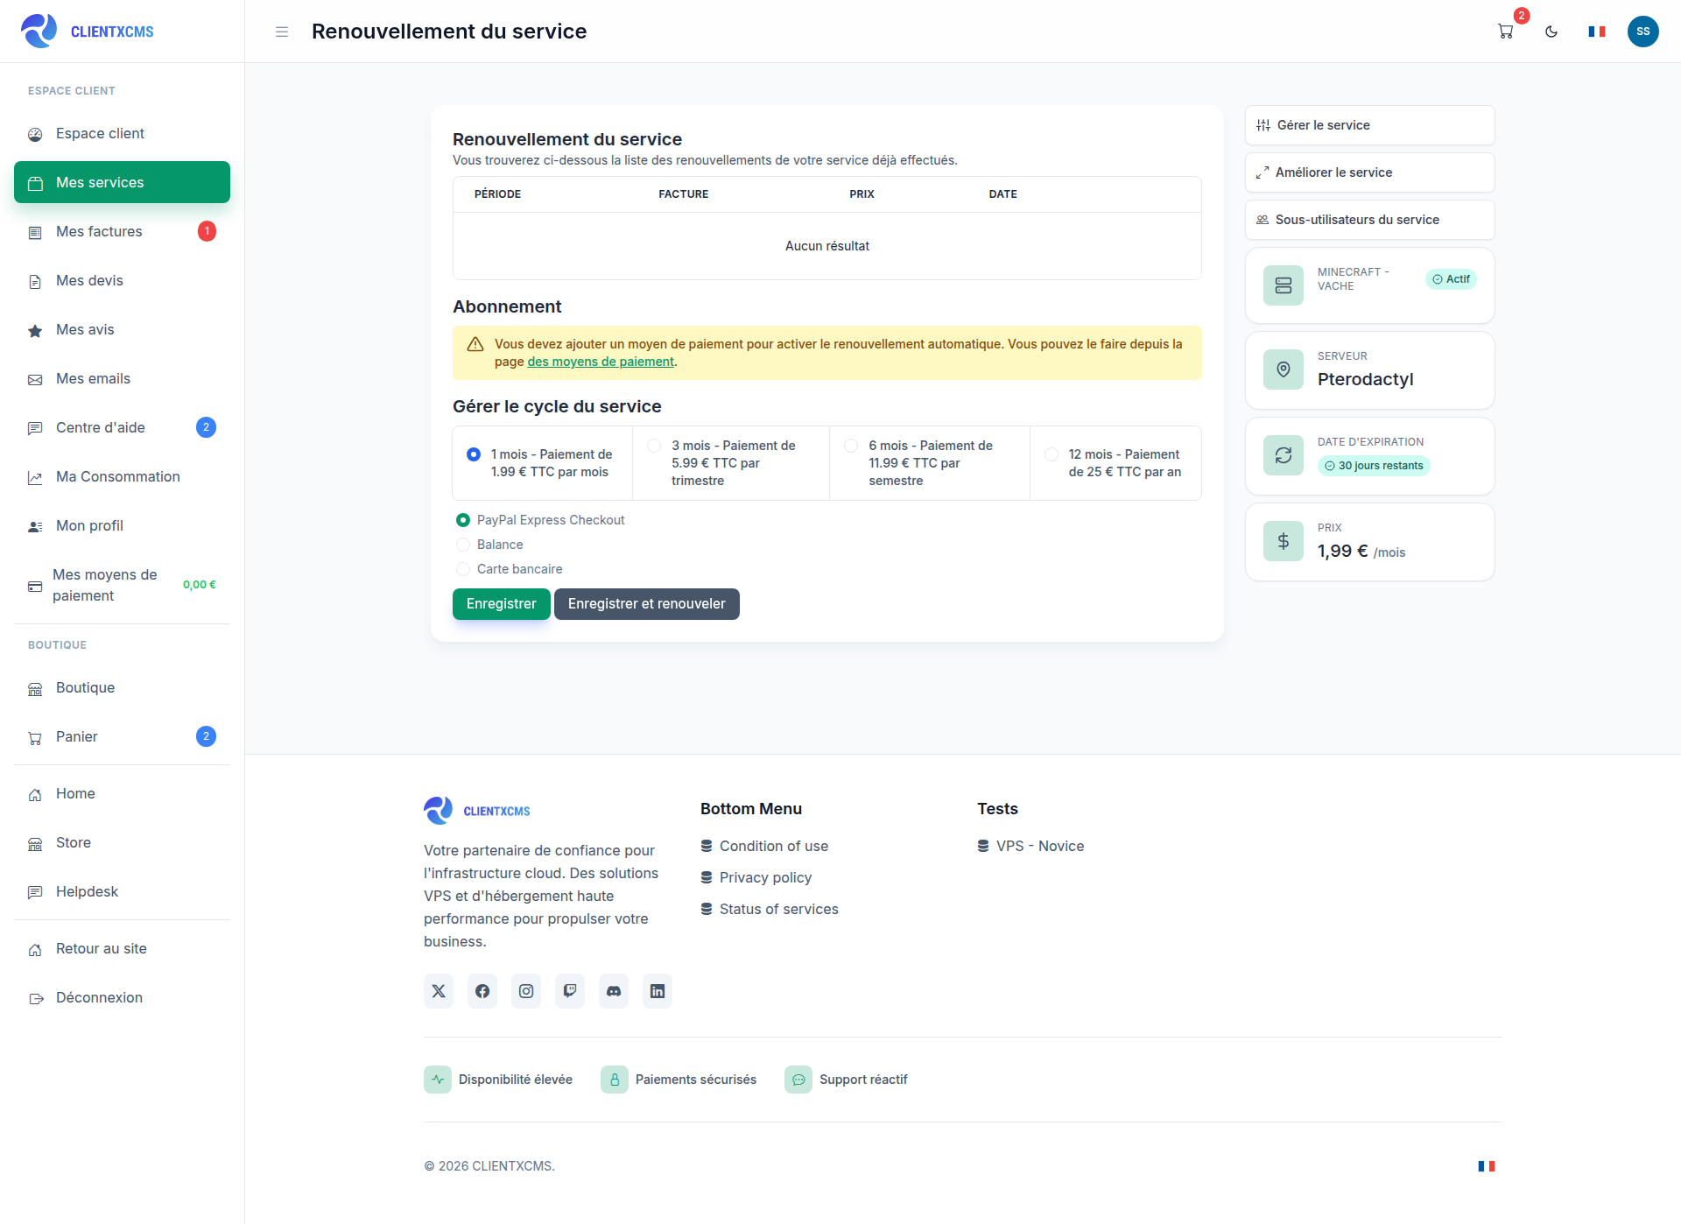Choose Carte bancaire payment method

tap(463, 569)
